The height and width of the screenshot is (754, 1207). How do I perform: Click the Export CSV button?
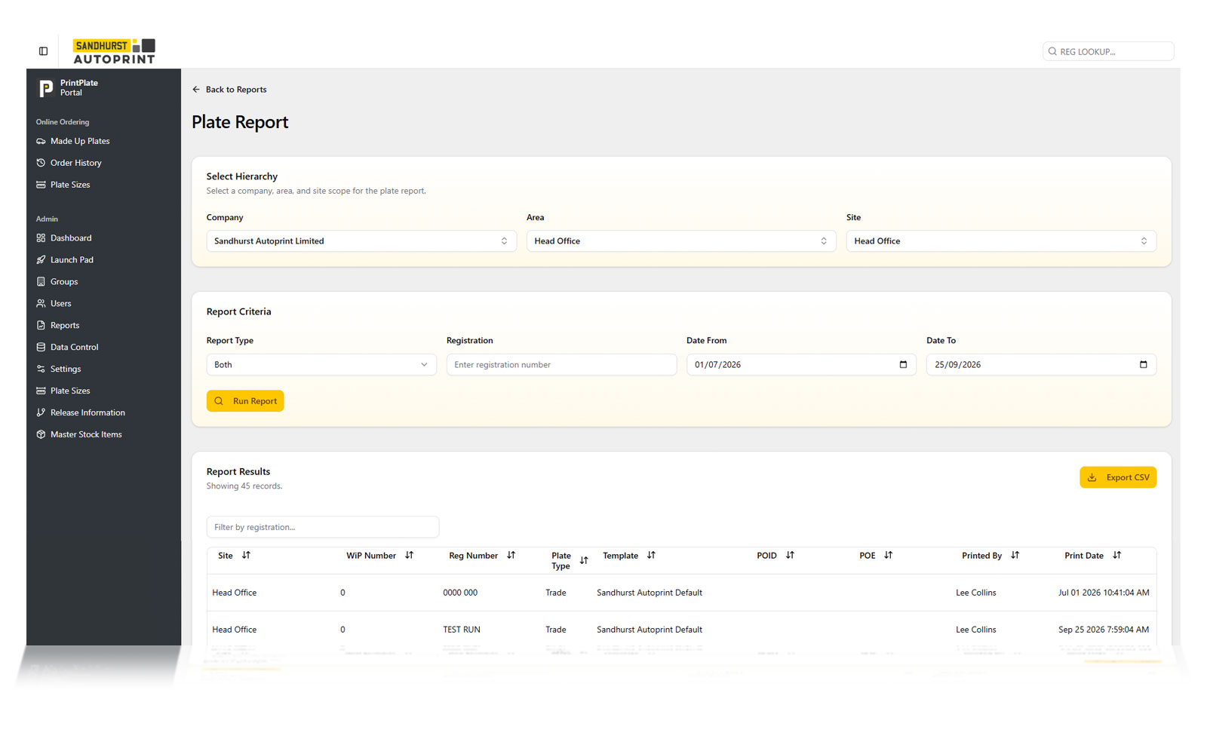pyautogui.click(x=1118, y=477)
